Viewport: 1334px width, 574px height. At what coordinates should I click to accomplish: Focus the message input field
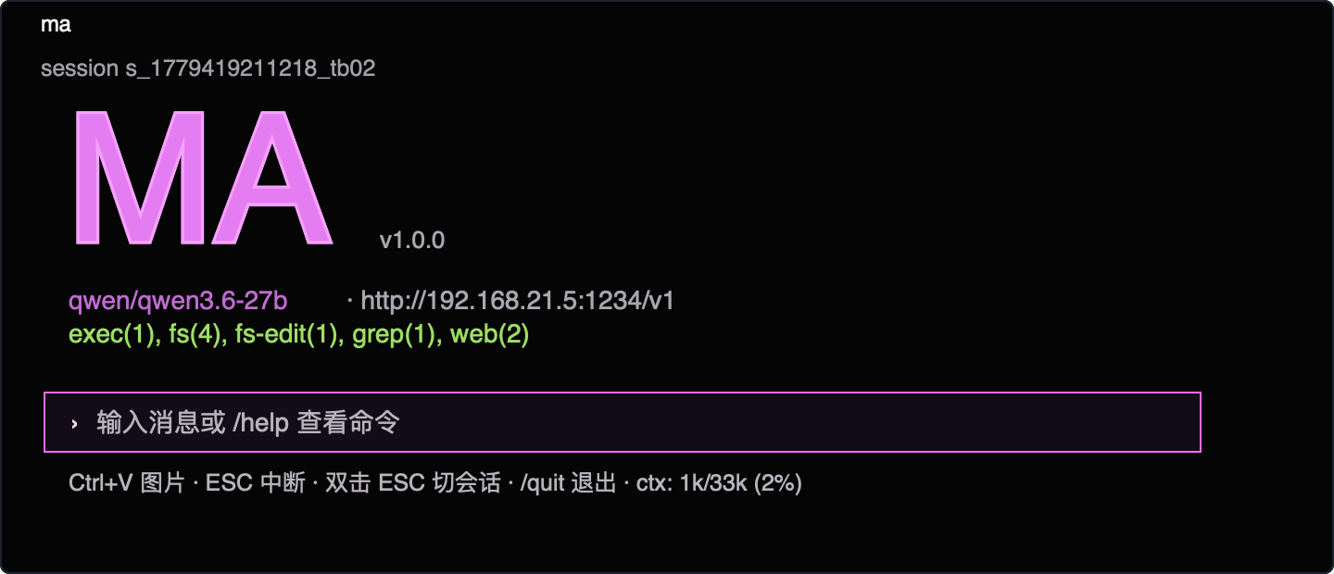coord(623,422)
